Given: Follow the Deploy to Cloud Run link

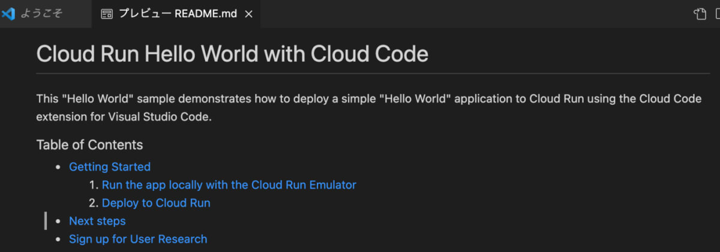Looking at the screenshot, I should [156, 203].
